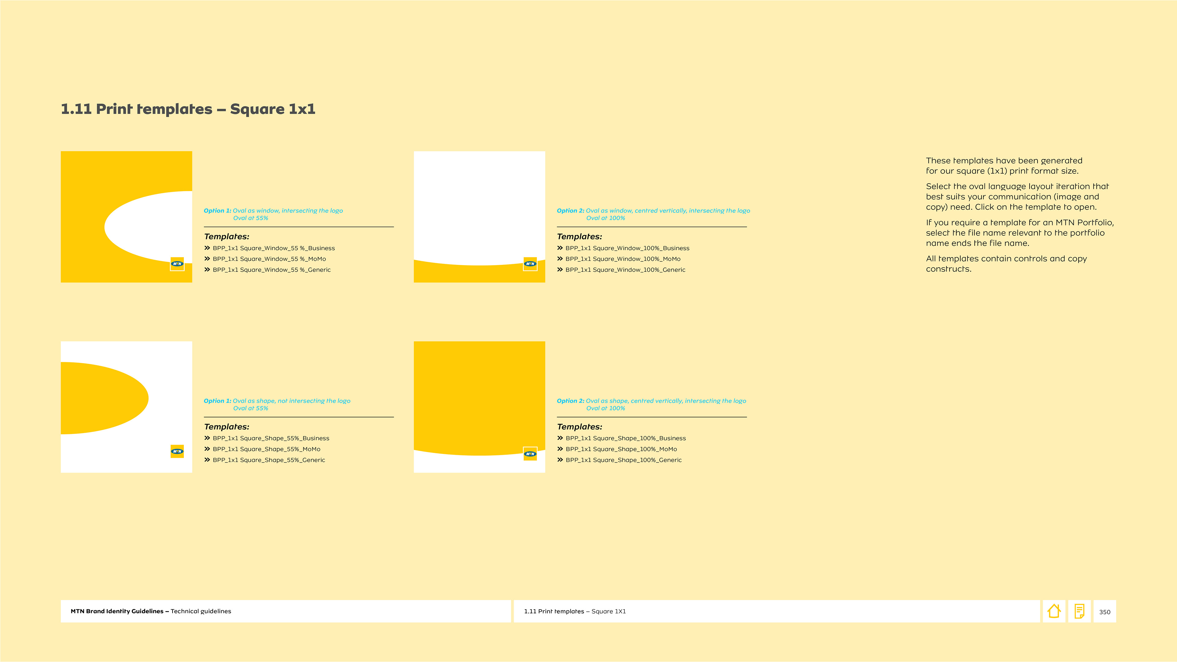1177x662 pixels.
Task: Click the heading '1.11 Print templates – Square 1x1'
Action: 188,109
